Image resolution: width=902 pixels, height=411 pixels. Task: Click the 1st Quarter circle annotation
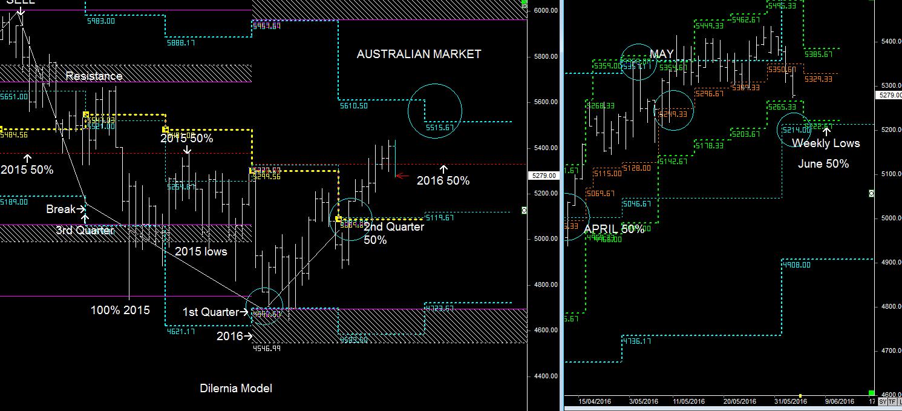click(264, 307)
